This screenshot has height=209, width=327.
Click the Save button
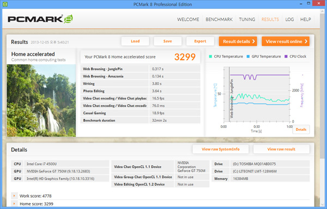pos(167,41)
